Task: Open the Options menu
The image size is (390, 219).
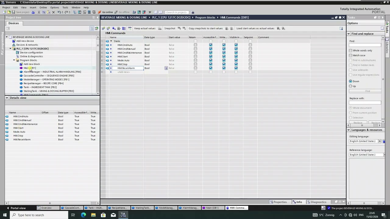Action: click(55, 7)
